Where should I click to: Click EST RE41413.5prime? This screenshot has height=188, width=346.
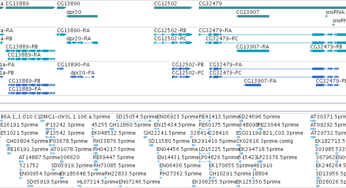pyautogui.click(x=219, y=117)
